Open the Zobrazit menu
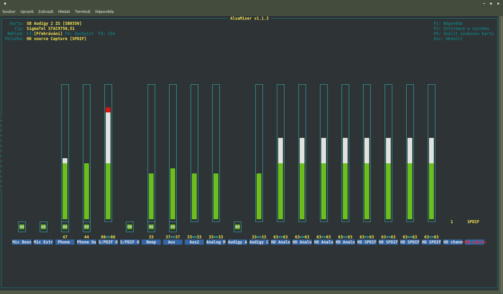503x294 pixels. click(x=45, y=11)
